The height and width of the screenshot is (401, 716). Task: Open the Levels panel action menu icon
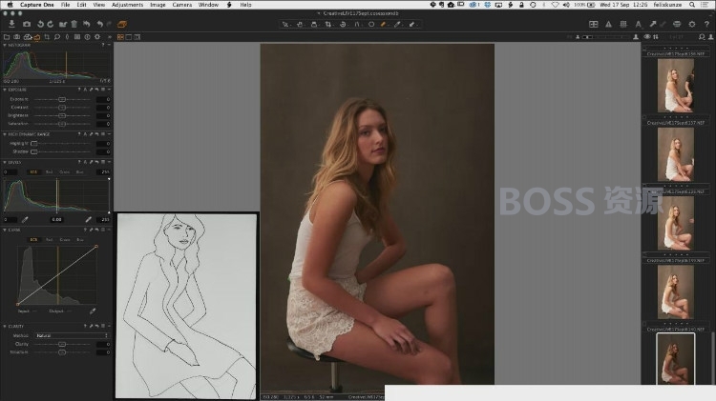point(103,162)
